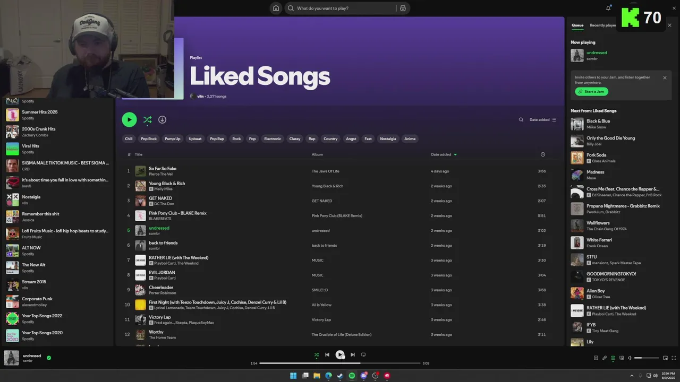Open the Corporate Punk playlist in sidebar

[x=57, y=301]
